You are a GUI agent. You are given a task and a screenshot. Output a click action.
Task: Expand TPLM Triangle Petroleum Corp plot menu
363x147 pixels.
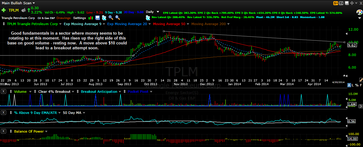[60, 24]
